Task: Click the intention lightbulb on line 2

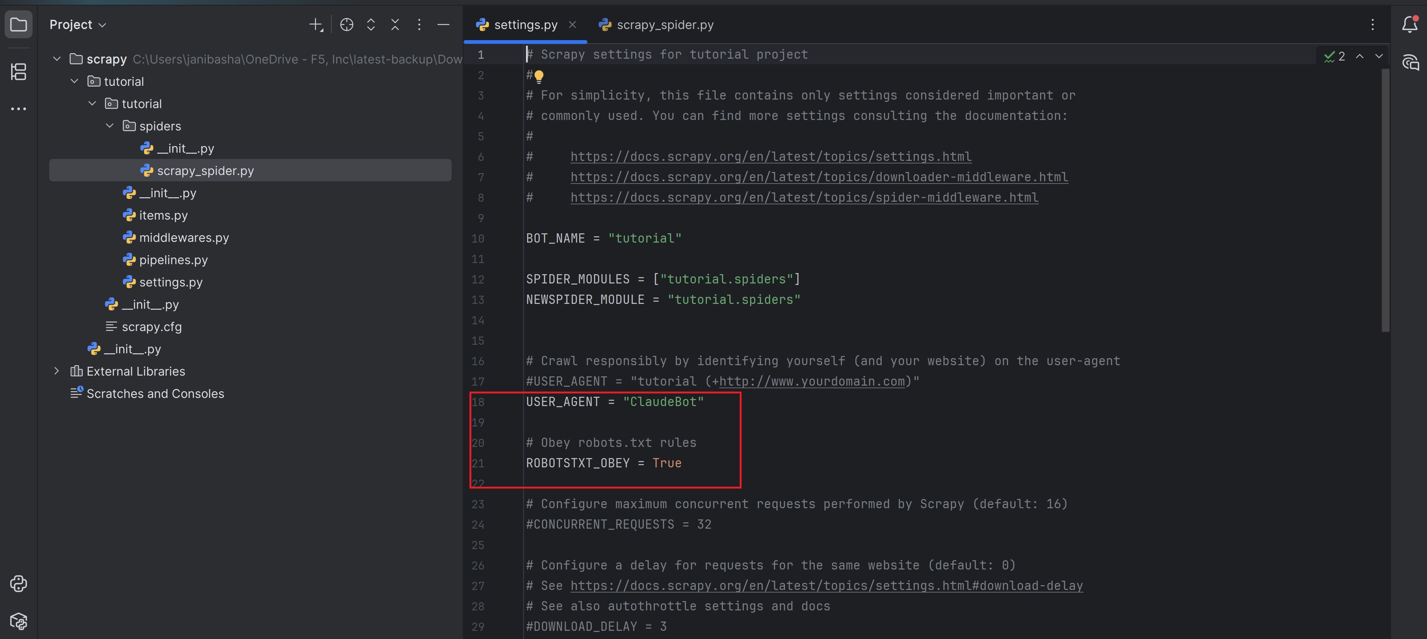Action: 539,75
